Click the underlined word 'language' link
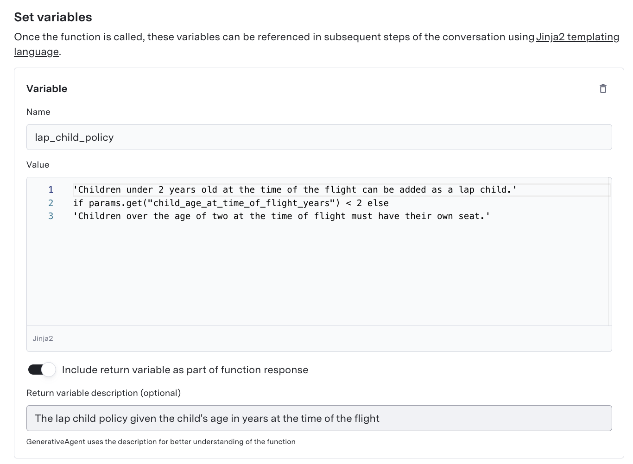Image resolution: width=633 pixels, height=464 pixels. 37,52
